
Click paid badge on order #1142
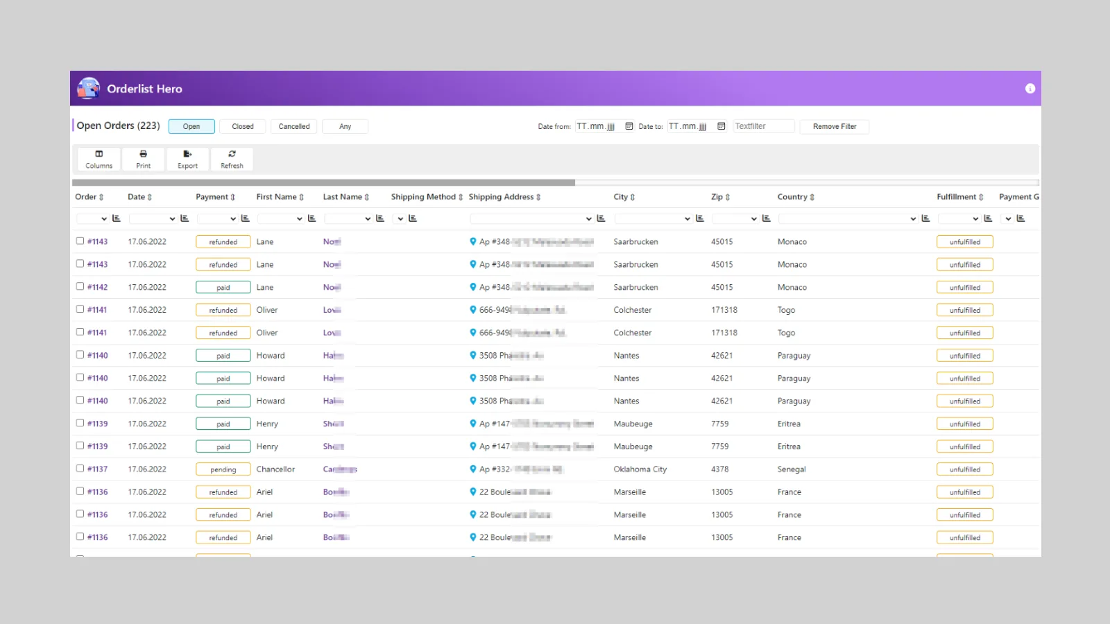point(223,287)
